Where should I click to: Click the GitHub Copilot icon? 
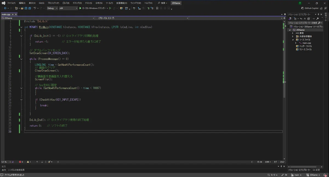(302, 8)
